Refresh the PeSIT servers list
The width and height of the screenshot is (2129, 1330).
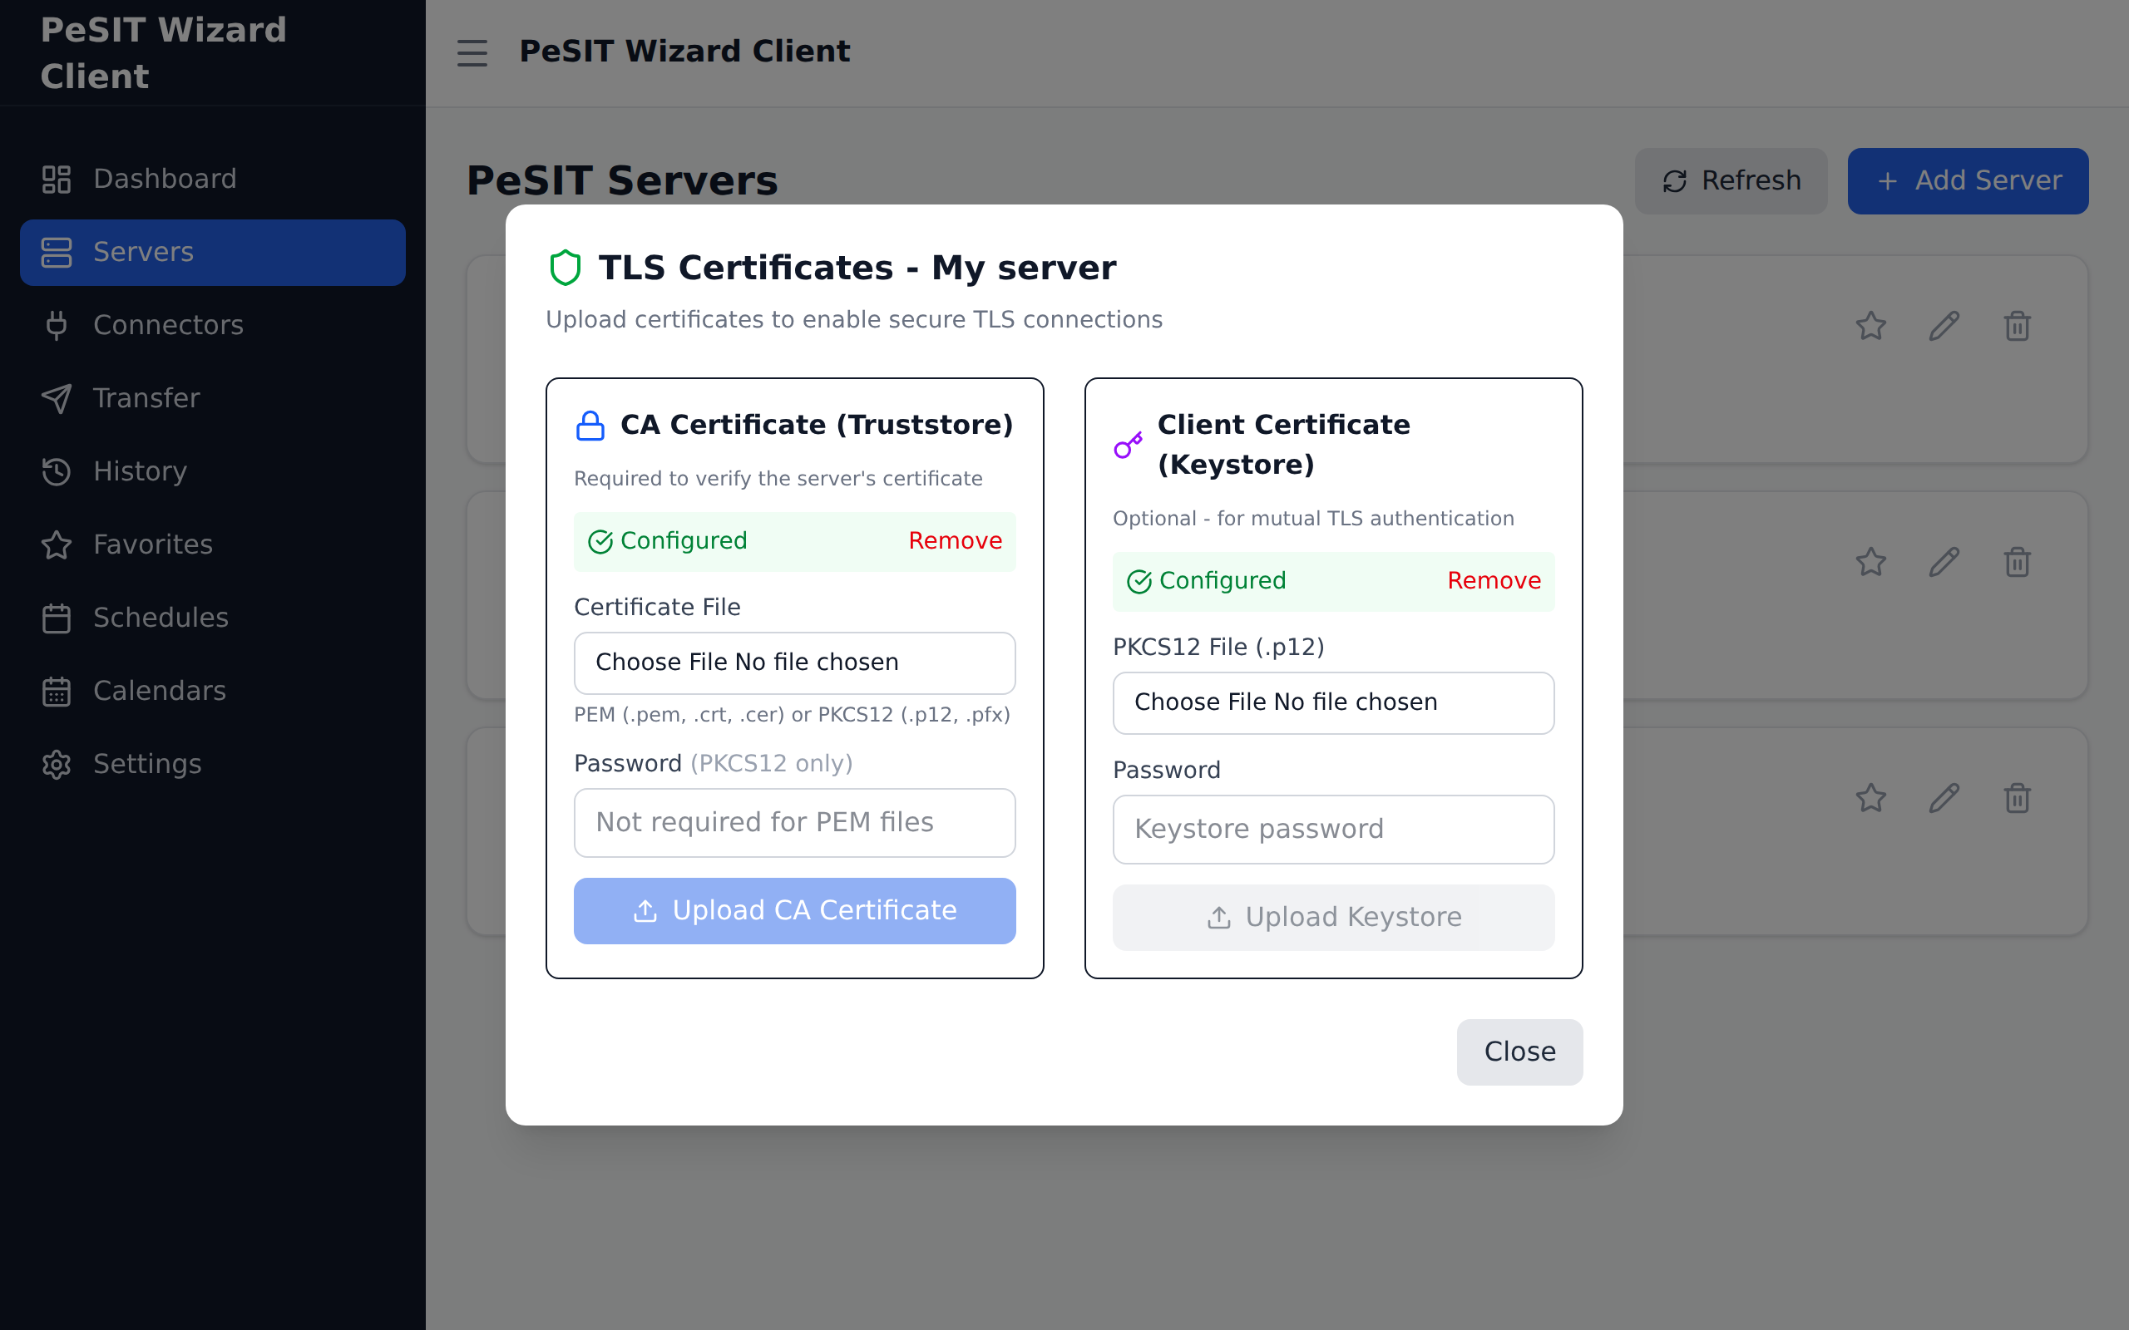(1731, 180)
